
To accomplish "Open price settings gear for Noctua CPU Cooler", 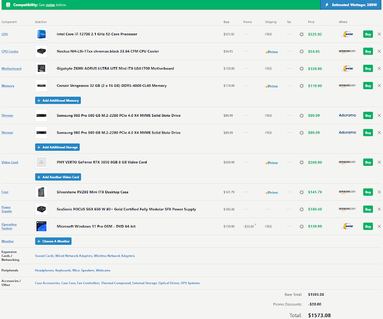I will (x=302, y=51).
